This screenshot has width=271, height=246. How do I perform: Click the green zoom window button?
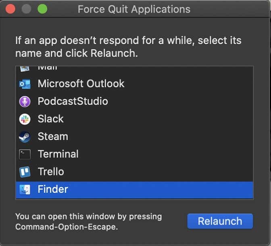42,9
